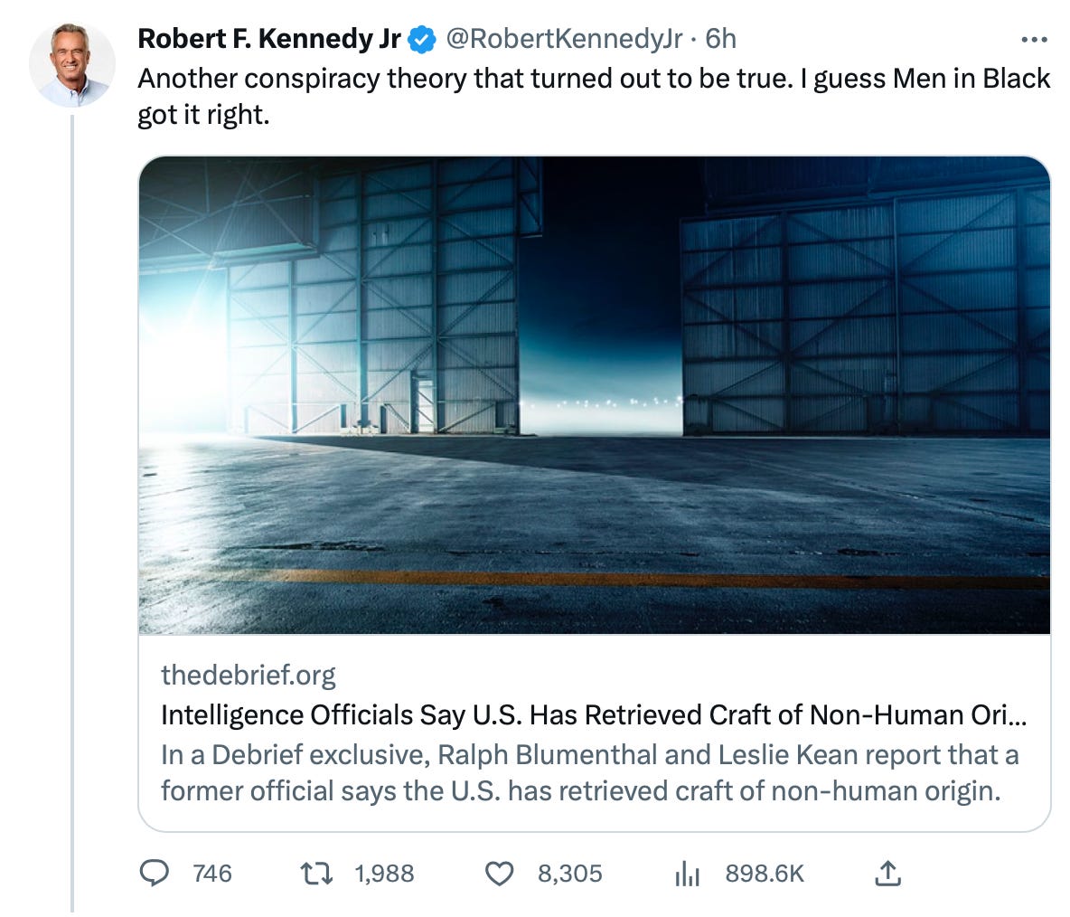Click the 1,988 retweets count
Screen dimensions: 1070x917
pos(384,873)
